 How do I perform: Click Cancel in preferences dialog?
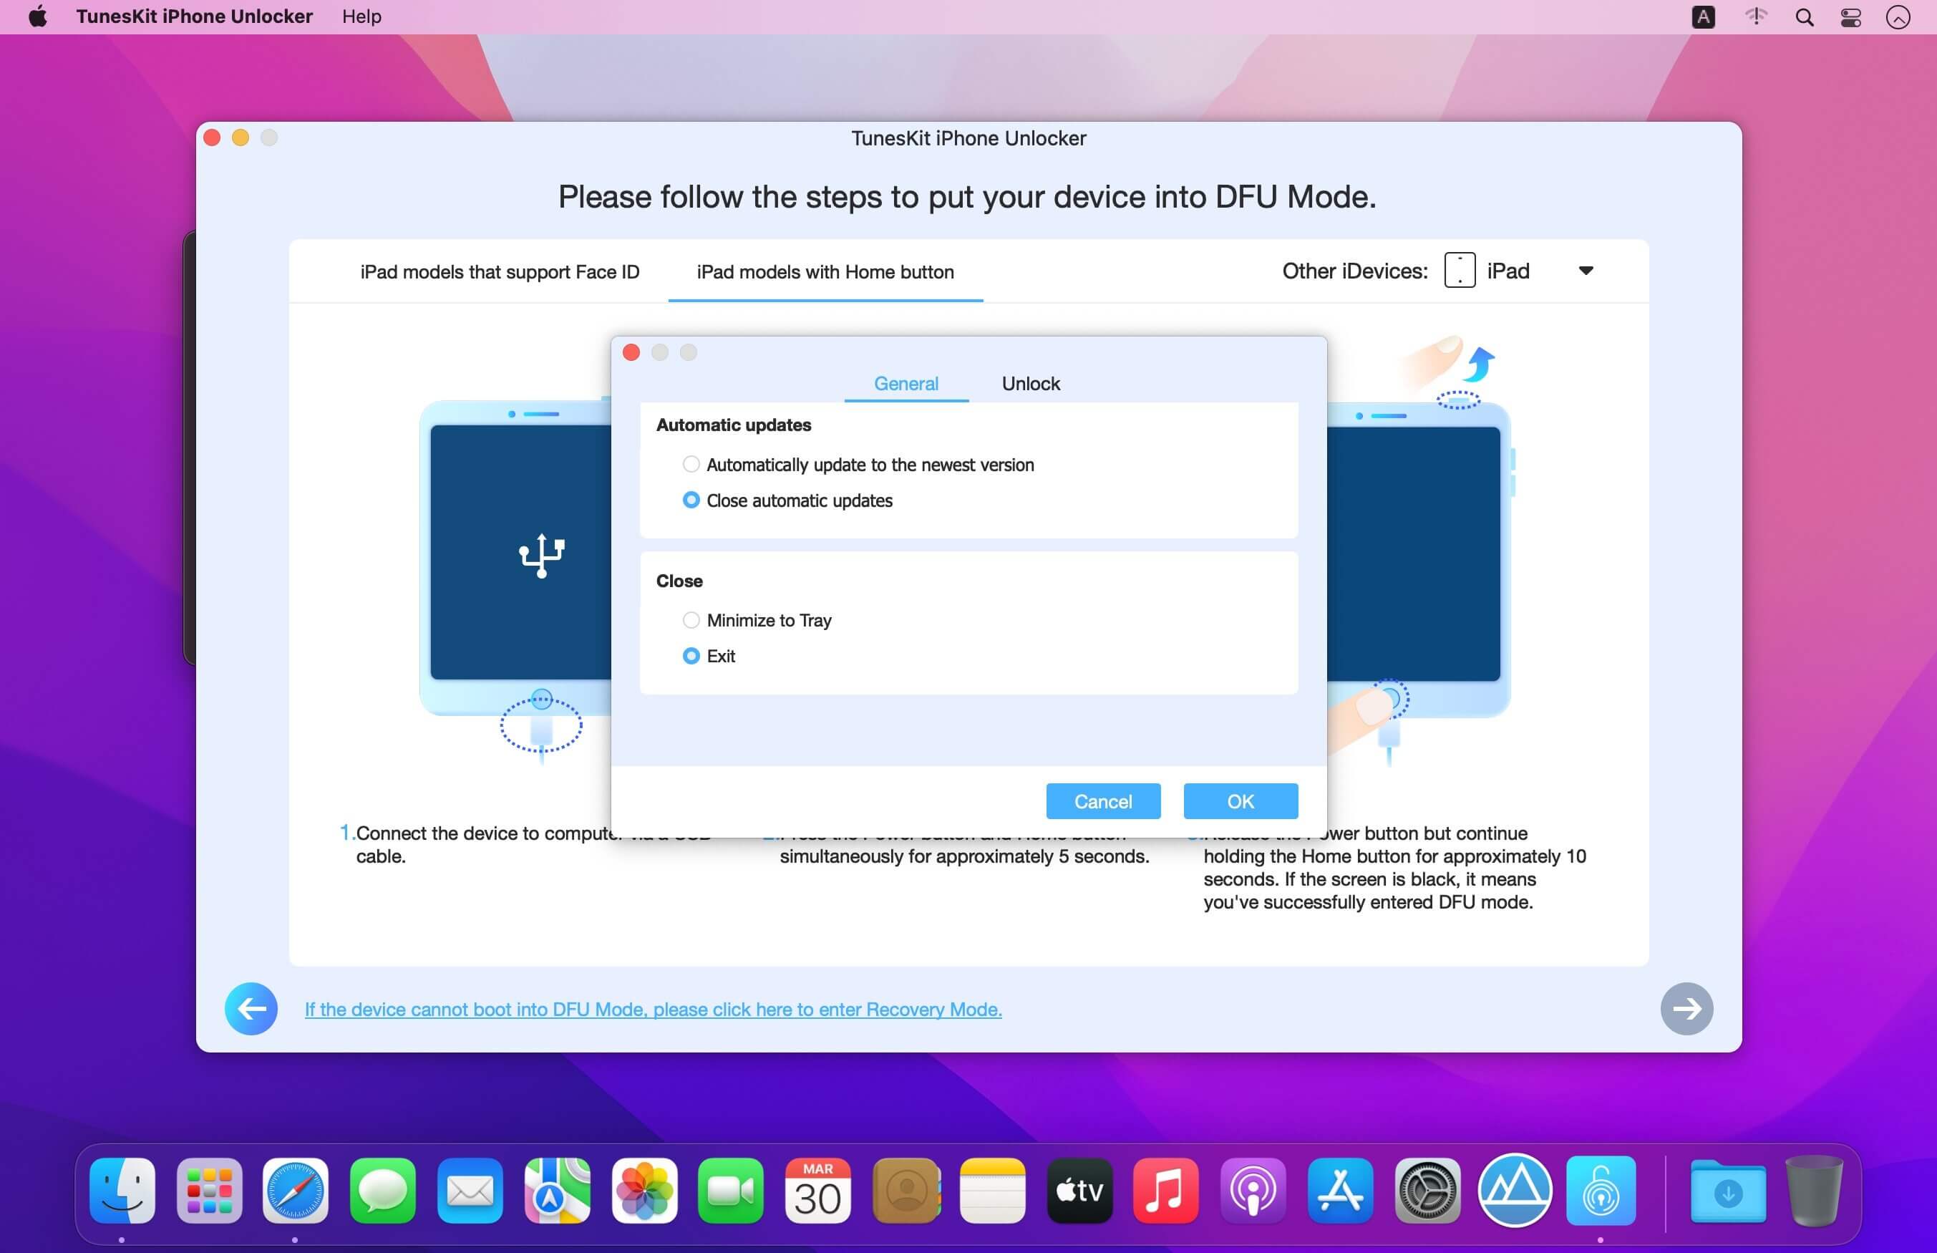point(1102,801)
